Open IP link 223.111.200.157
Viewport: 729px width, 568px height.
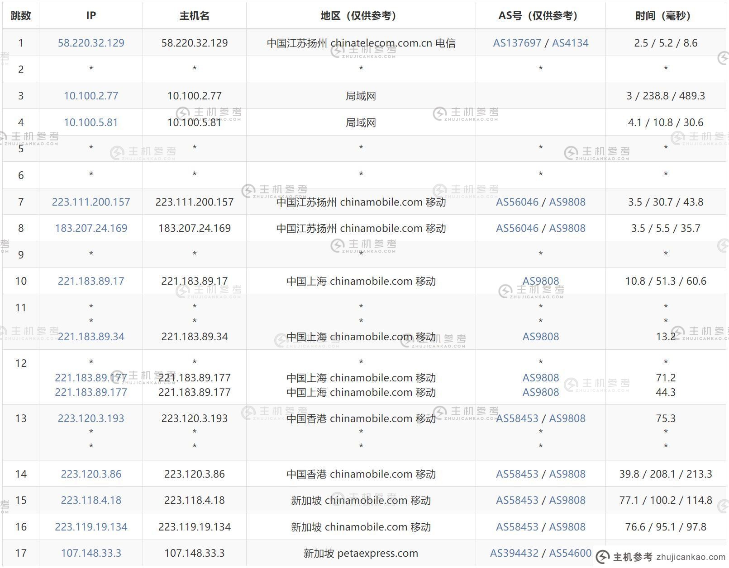tap(91, 202)
